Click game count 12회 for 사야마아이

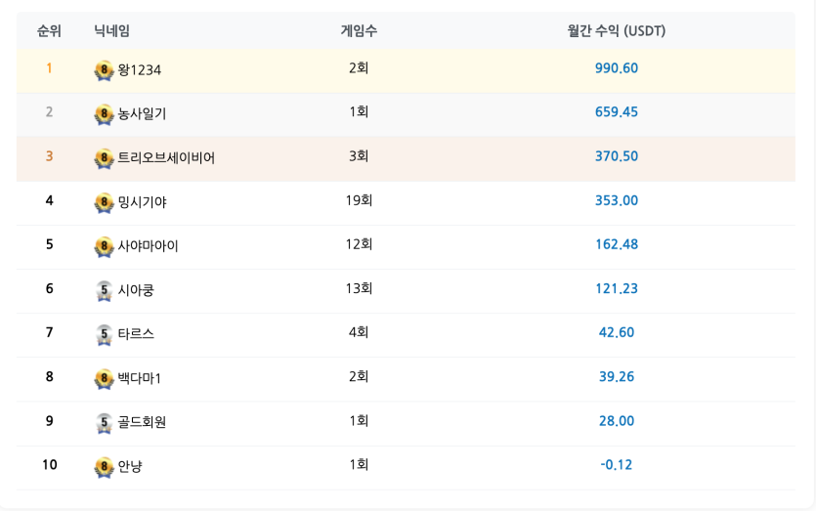(359, 244)
